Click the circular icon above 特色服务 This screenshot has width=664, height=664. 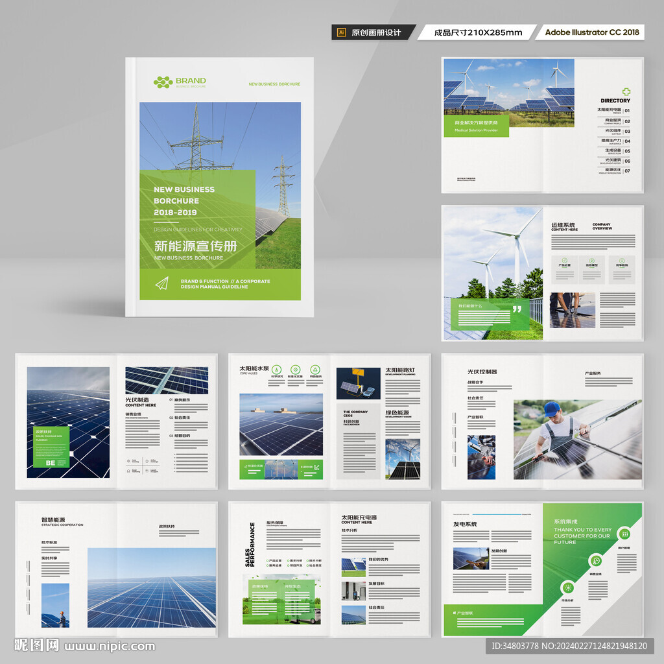[315, 369]
